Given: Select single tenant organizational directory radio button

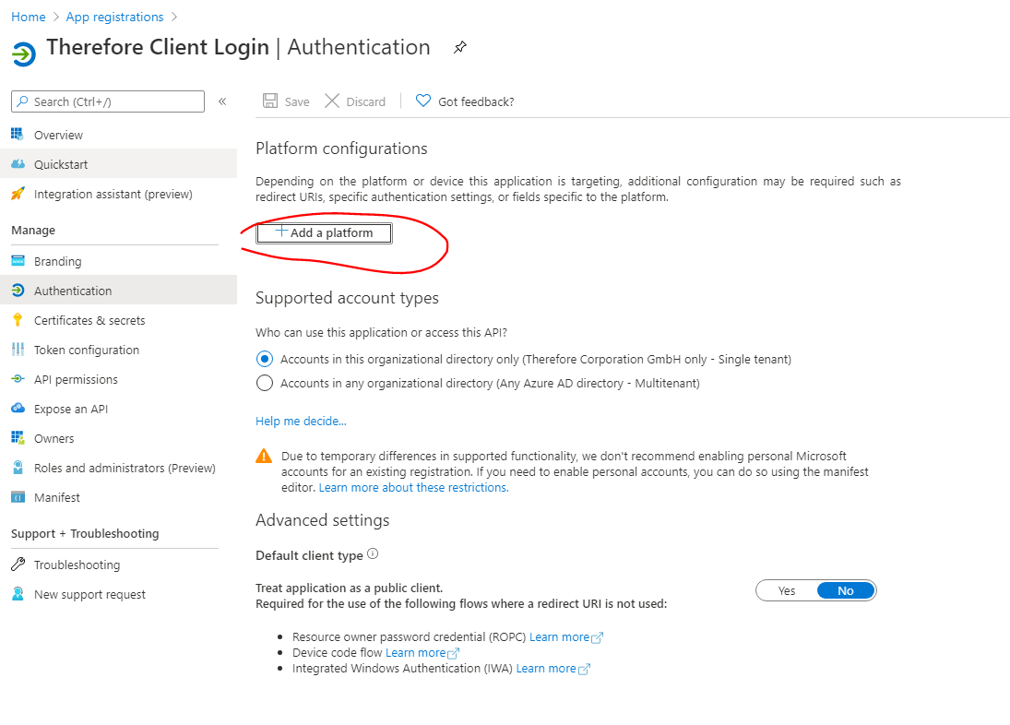Looking at the screenshot, I should [264, 359].
